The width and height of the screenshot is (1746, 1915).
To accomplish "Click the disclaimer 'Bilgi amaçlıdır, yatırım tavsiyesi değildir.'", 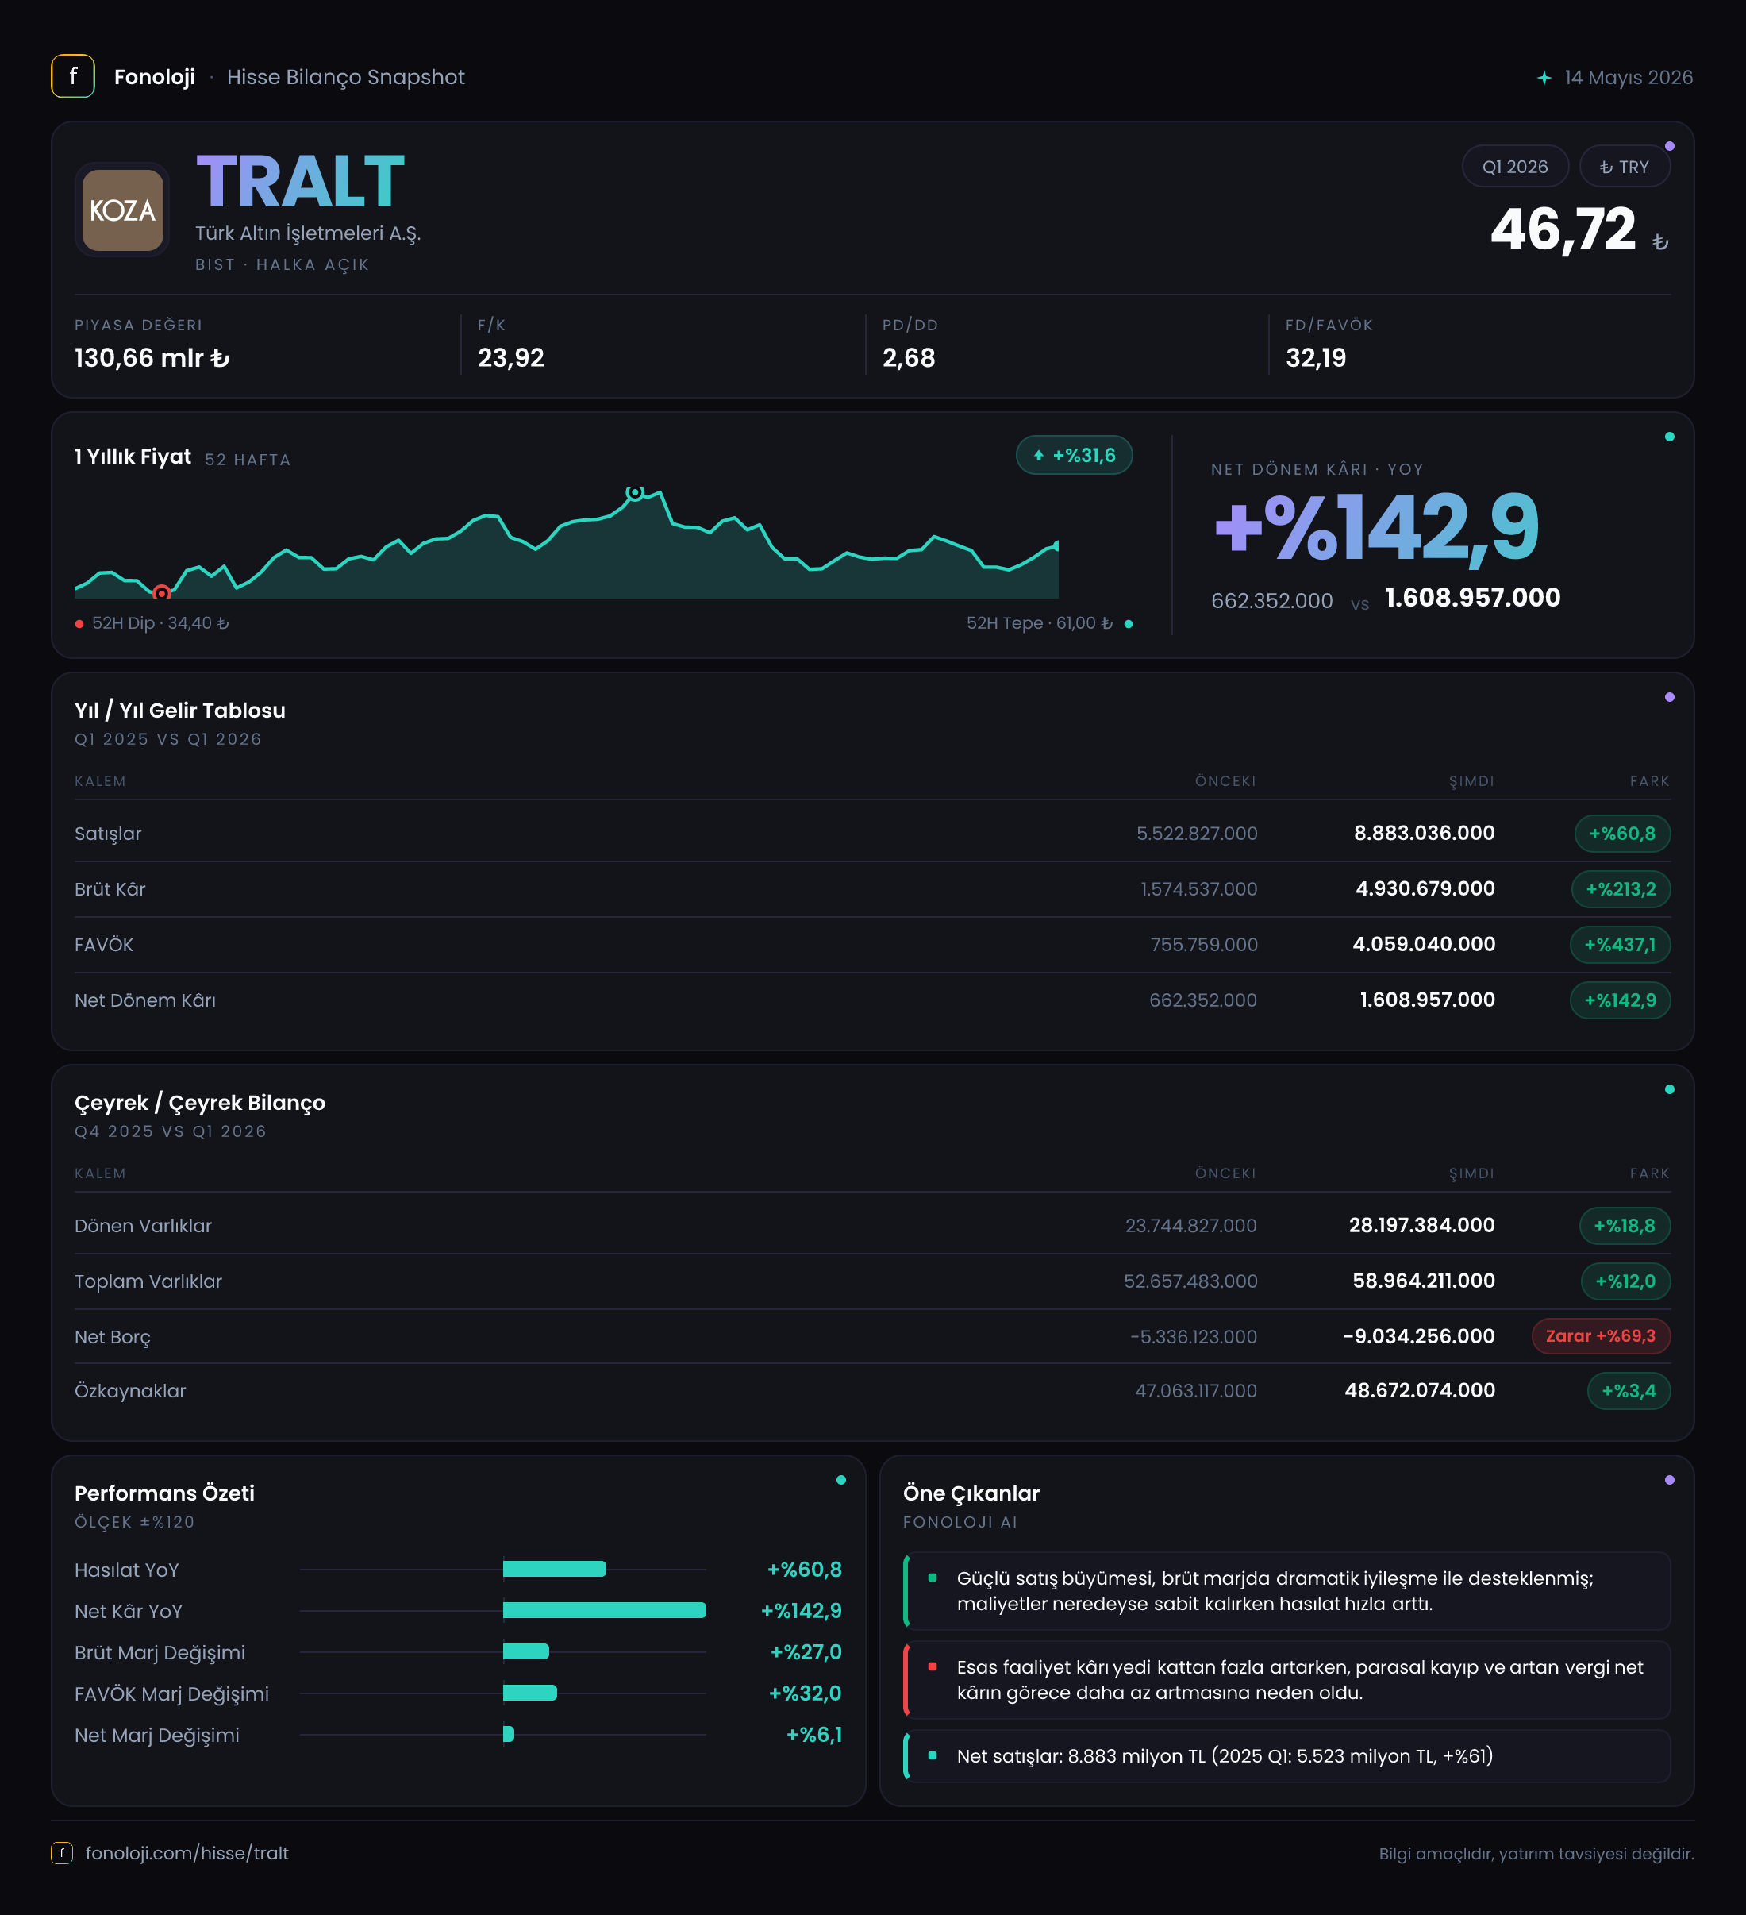I will coord(1536,1854).
